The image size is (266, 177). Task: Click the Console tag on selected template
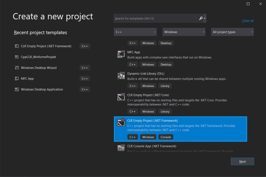click(166, 137)
